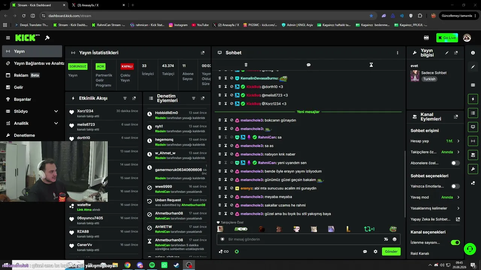Viewport: 481px width, 270px height.
Task: Toggle the list panel icon in right rail
Action: [x=473, y=113]
